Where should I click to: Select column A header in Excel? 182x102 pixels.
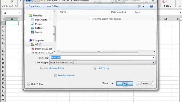click(12, 19)
